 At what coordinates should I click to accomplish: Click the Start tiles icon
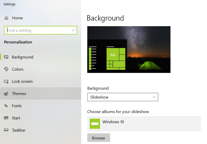pos(6,118)
